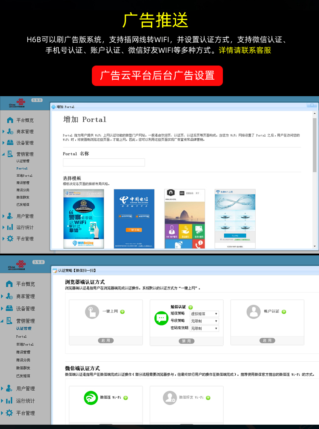This screenshot has width=319, height=429.
Task: Click the 设备管理 icon in upper screenshot sidebar
Action: [10, 143]
